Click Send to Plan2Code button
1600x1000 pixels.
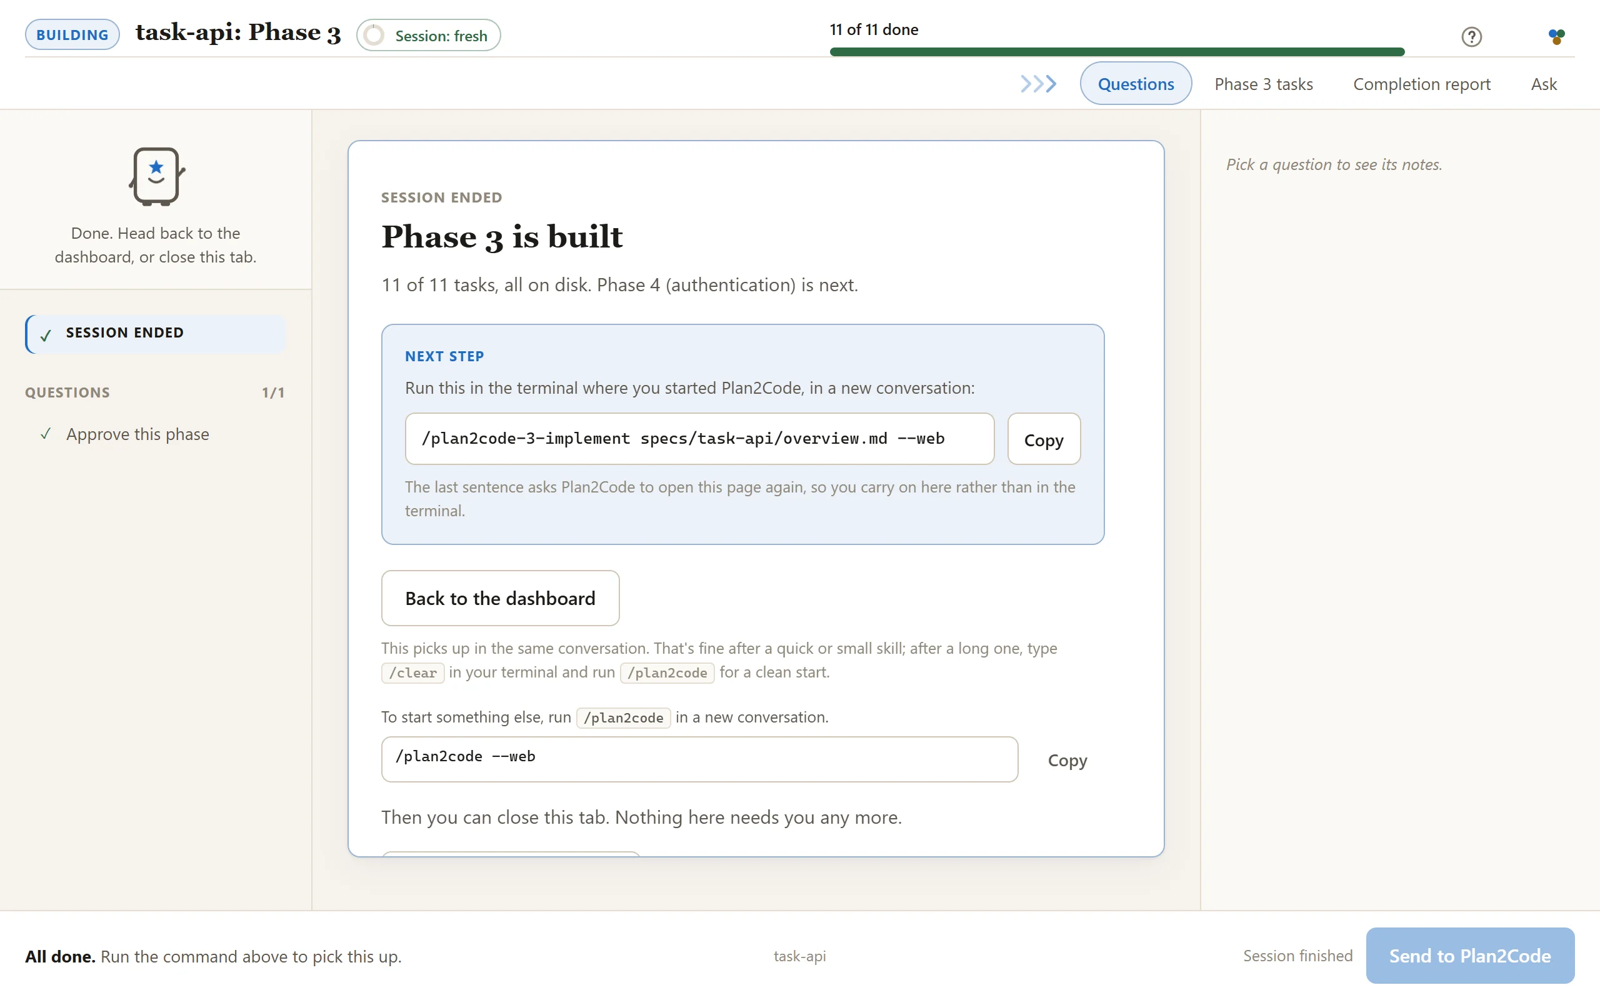point(1469,955)
